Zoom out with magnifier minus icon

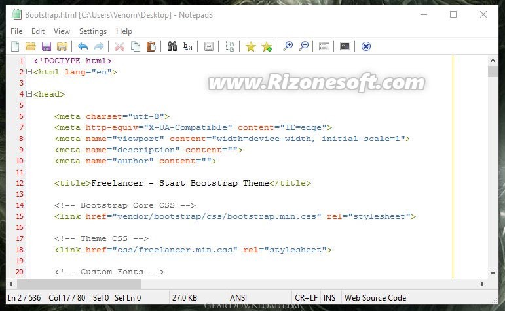(x=303, y=46)
